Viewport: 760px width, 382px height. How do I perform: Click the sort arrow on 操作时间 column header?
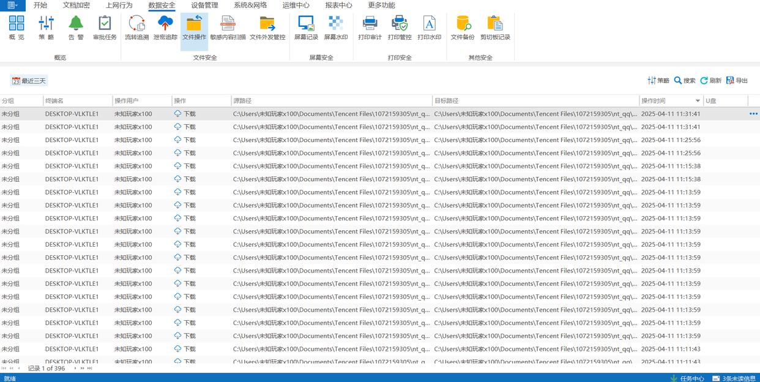pyautogui.click(x=698, y=101)
